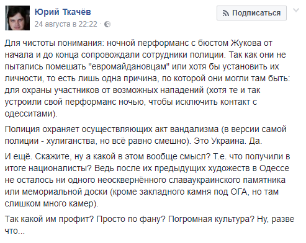This screenshot has height=243, width=306.
Task: Click the paragraph starting "Для чистоты понимания"
Action: pyautogui.click(x=147, y=78)
